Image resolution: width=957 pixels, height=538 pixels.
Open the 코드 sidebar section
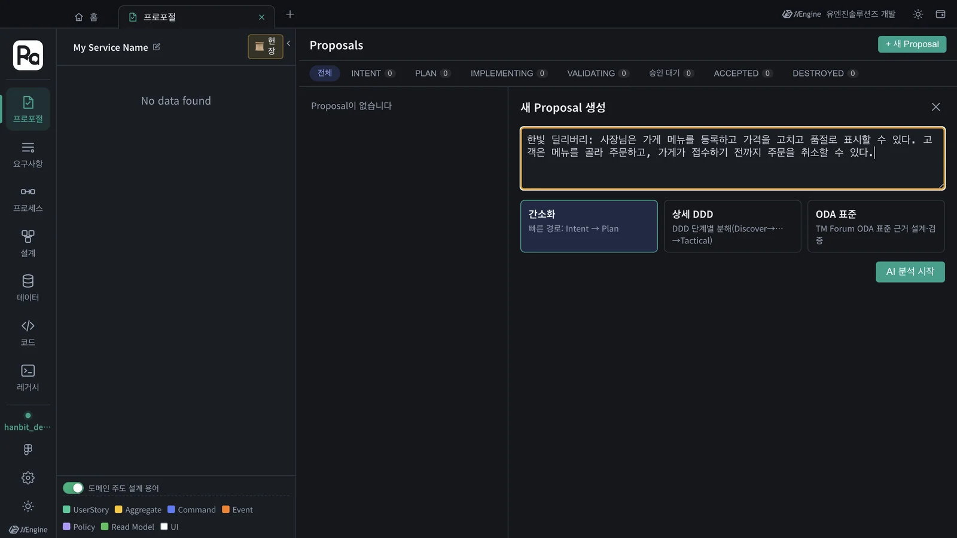[x=28, y=333]
